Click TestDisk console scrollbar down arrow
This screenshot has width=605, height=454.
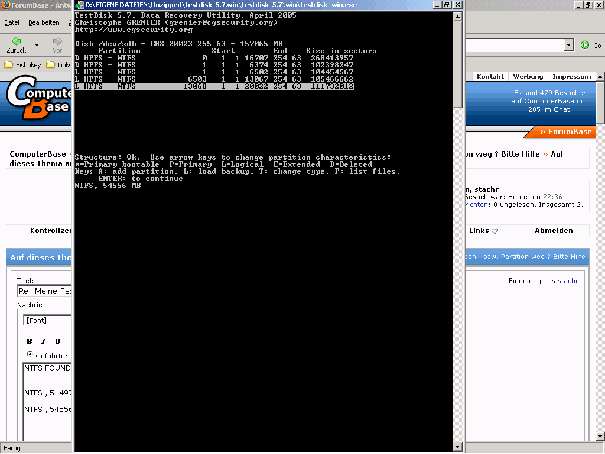click(458, 447)
